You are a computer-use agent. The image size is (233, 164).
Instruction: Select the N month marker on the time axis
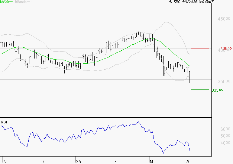(4, 161)
